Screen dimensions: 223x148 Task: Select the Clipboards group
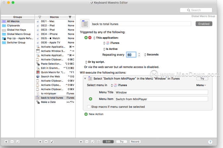18,25
